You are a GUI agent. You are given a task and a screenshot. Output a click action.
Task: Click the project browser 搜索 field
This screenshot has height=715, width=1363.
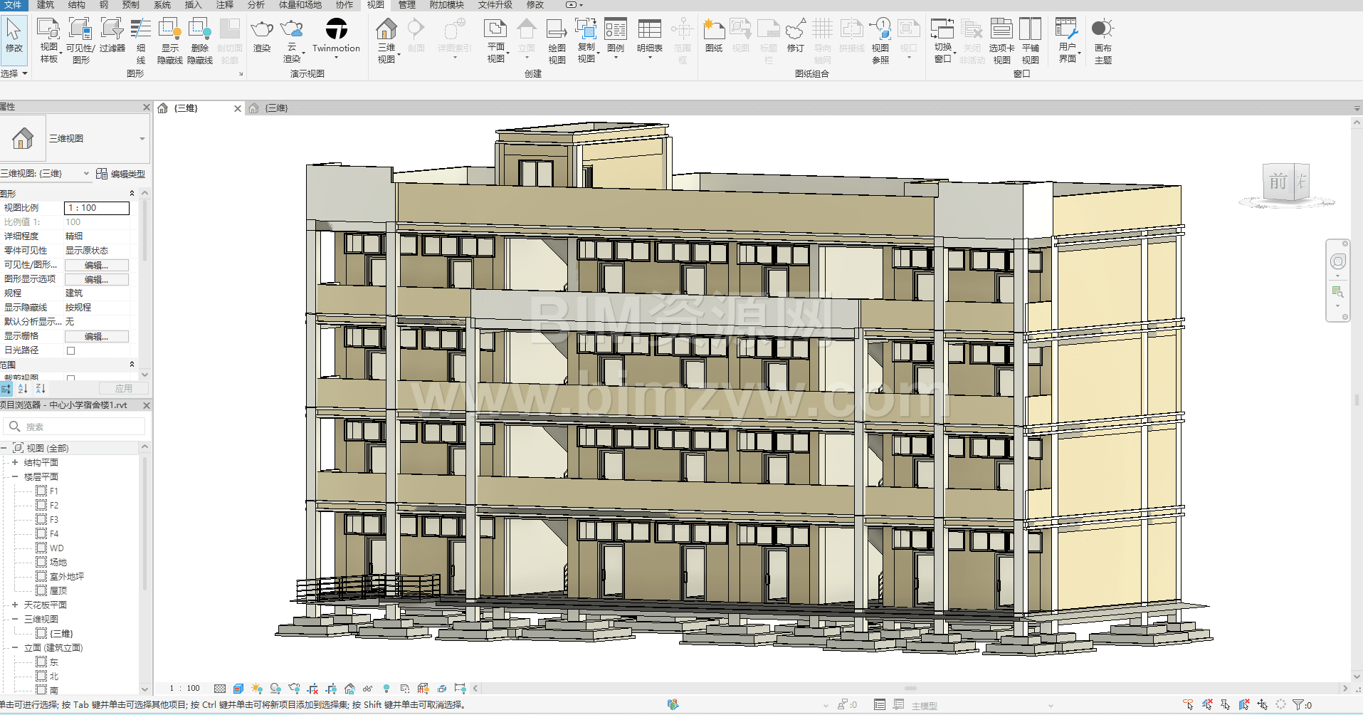(x=78, y=427)
